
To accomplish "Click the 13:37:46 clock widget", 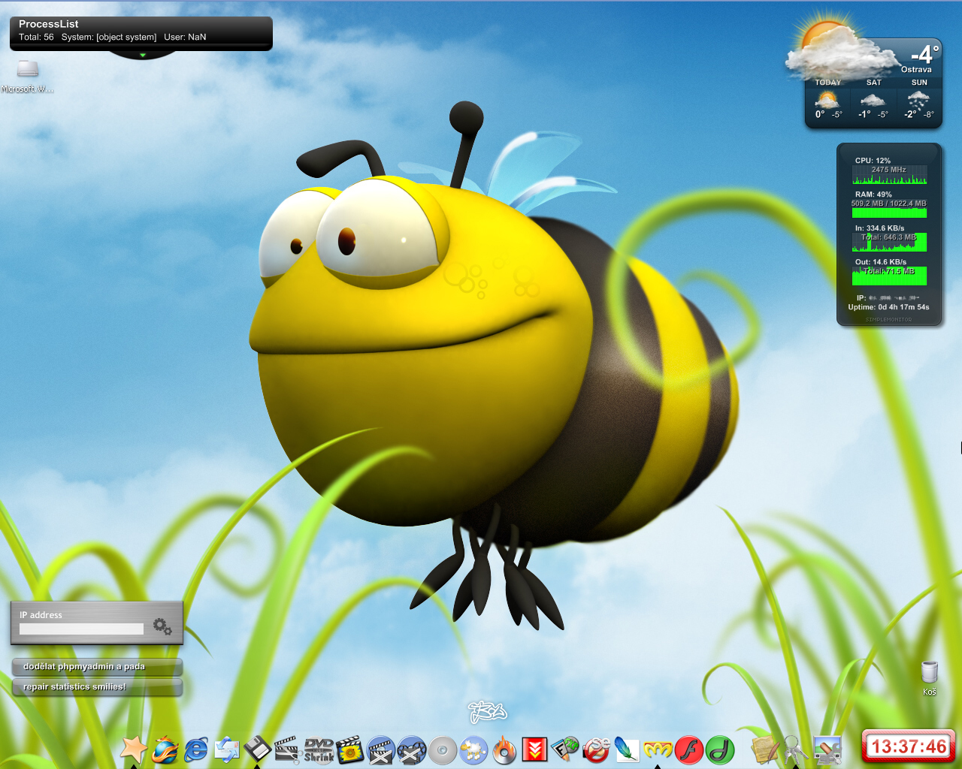I will tap(909, 746).
